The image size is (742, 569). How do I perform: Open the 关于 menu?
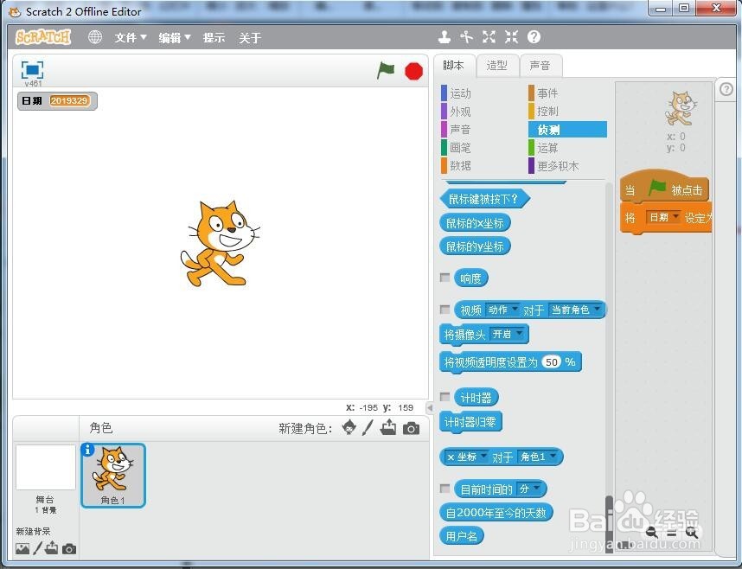pos(250,37)
